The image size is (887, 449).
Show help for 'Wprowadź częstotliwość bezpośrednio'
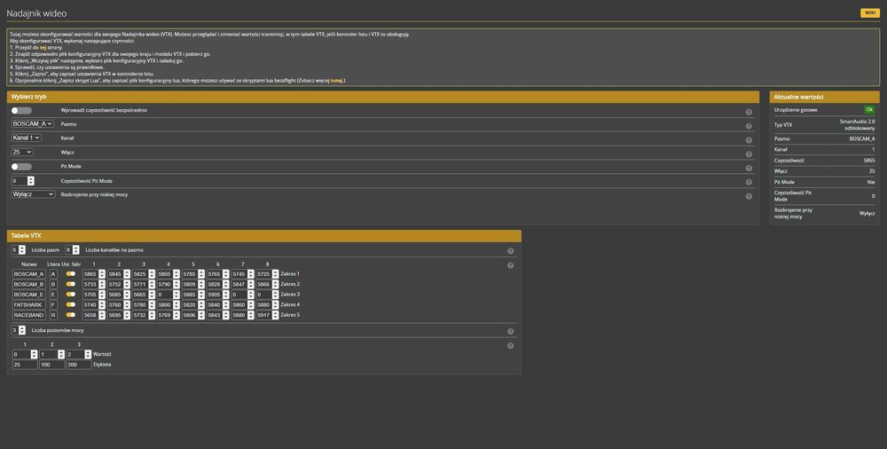(x=749, y=112)
